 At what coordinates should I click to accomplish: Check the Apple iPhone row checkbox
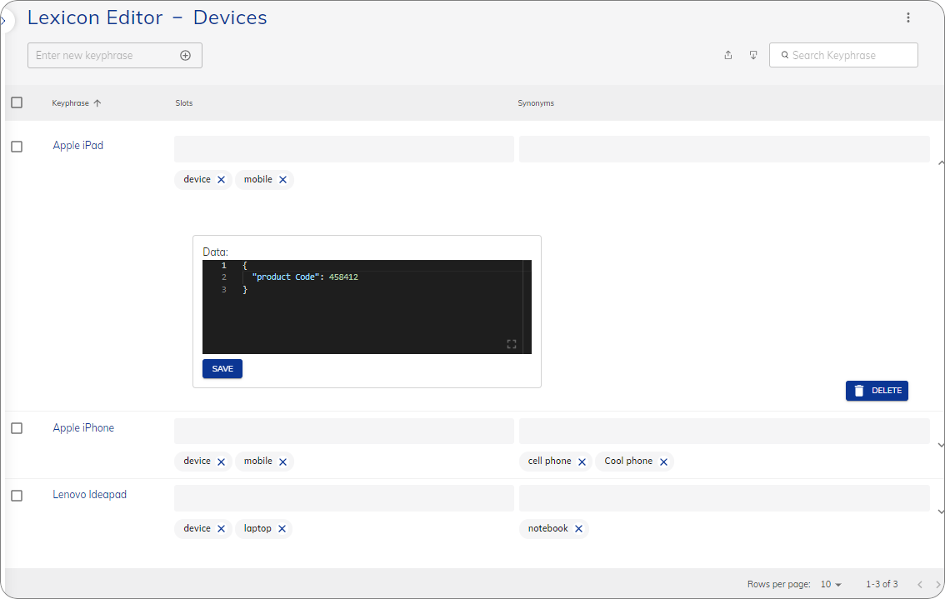(x=17, y=428)
